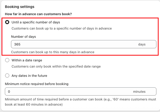Focus the Minimum notice input field
The height and width of the screenshot is (112, 160).
coord(69,91)
